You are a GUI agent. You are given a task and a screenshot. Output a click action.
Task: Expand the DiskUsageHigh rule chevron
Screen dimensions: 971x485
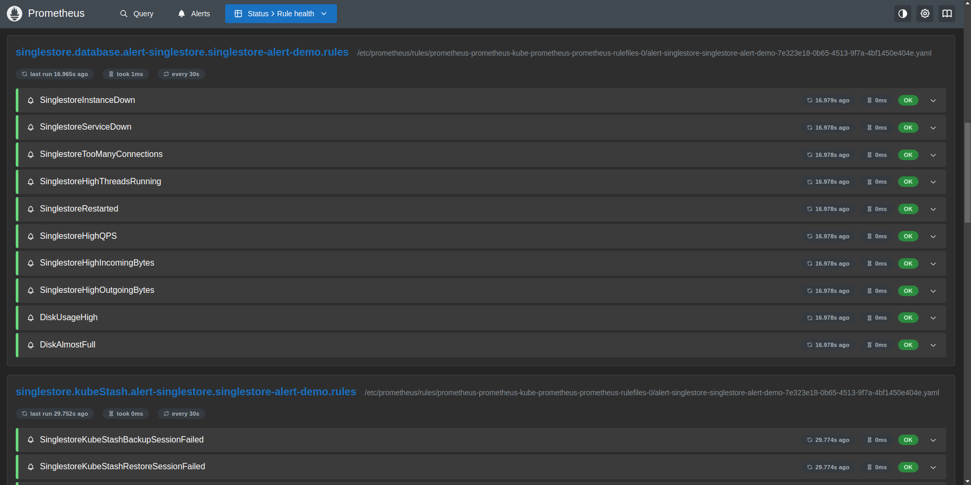pyautogui.click(x=933, y=318)
